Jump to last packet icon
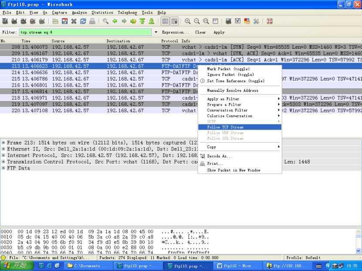 [x=152, y=21]
